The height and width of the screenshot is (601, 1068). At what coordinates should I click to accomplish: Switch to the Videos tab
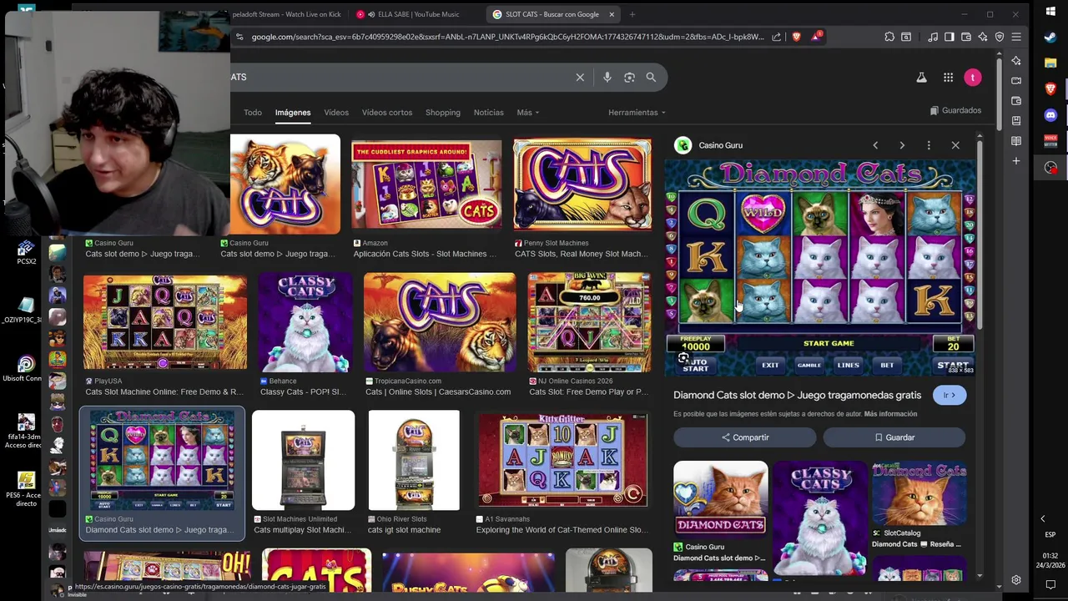(x=336, y=112)
